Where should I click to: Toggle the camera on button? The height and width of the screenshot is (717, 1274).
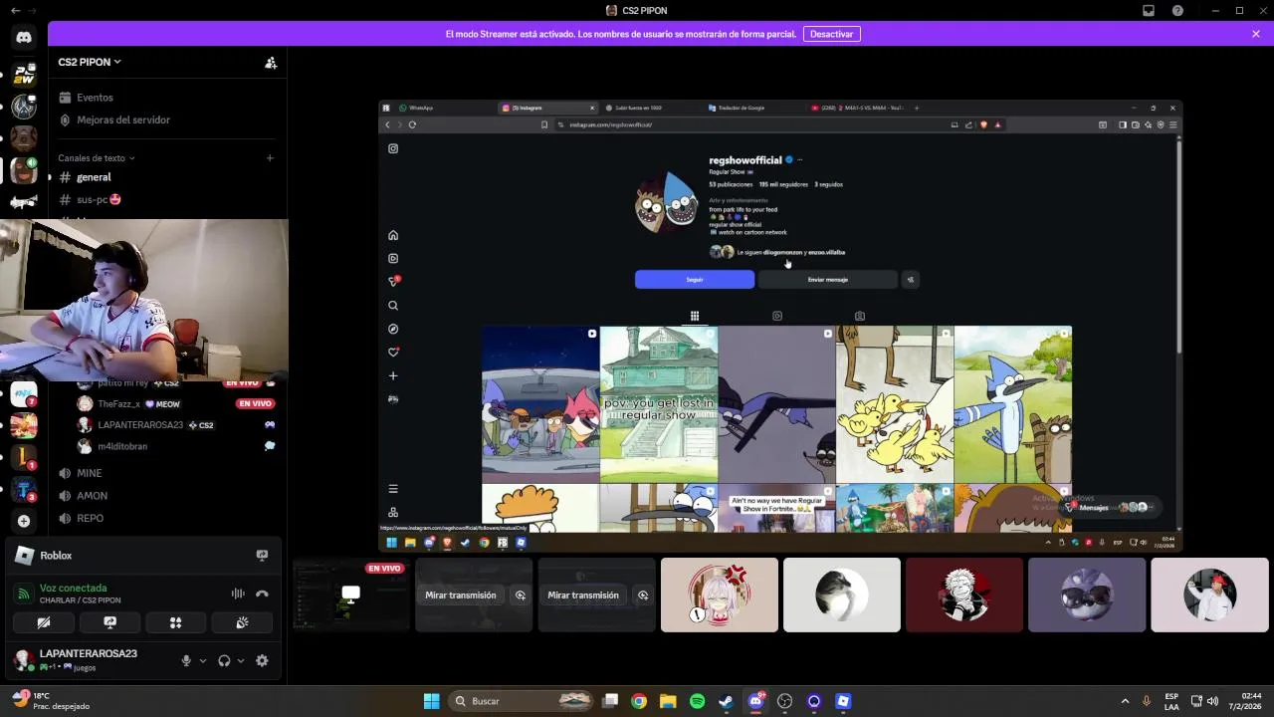[44, 622]
